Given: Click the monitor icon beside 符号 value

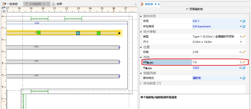Looking at the screenshot, I should click(244, 21).
